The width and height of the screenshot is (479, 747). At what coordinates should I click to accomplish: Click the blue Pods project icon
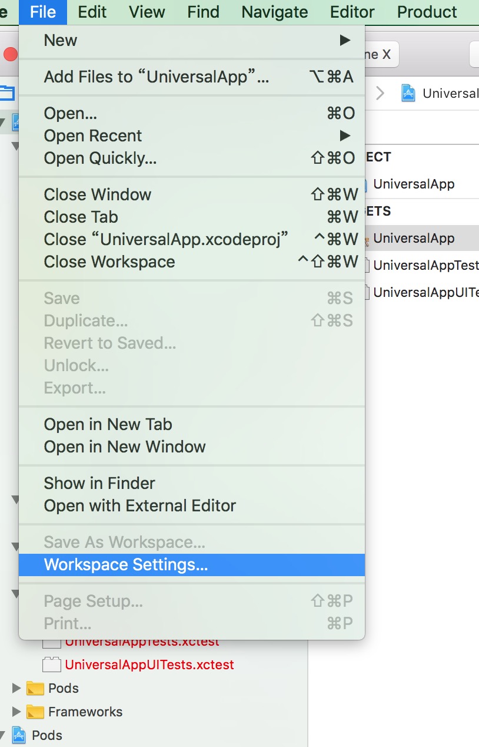click(x=19, y=735)
